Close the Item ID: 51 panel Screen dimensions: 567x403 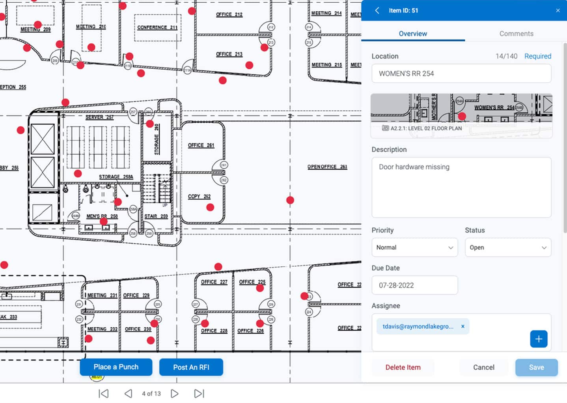tap(558, 11)
